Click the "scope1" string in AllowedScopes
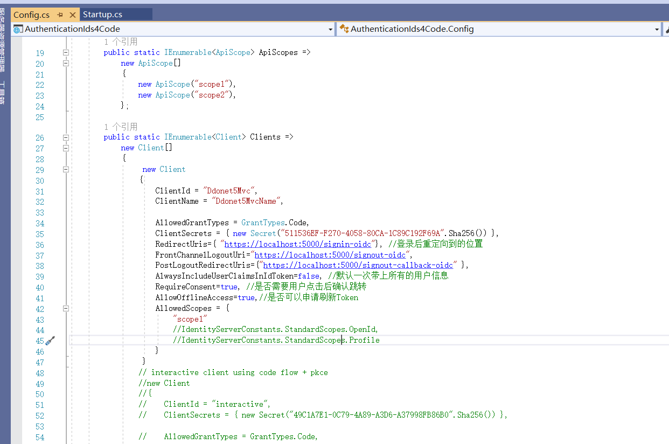This screenshot has height=444, width=669. (x=190, y=319)
